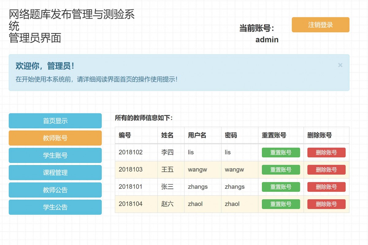Open the 学生公告 announcements page
The image size is (368, 245).
tap(55, 207)
